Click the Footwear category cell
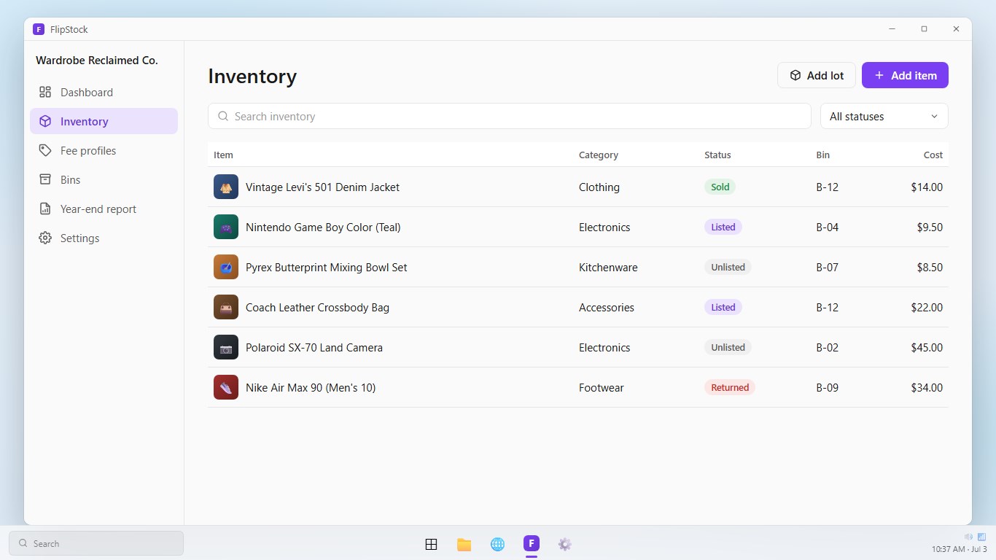Viewport: 996px width, 560px height. (x=602, y=387)
